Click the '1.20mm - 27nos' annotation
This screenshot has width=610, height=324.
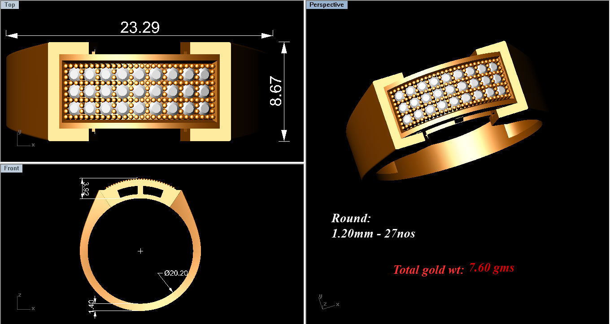point(373,233)
